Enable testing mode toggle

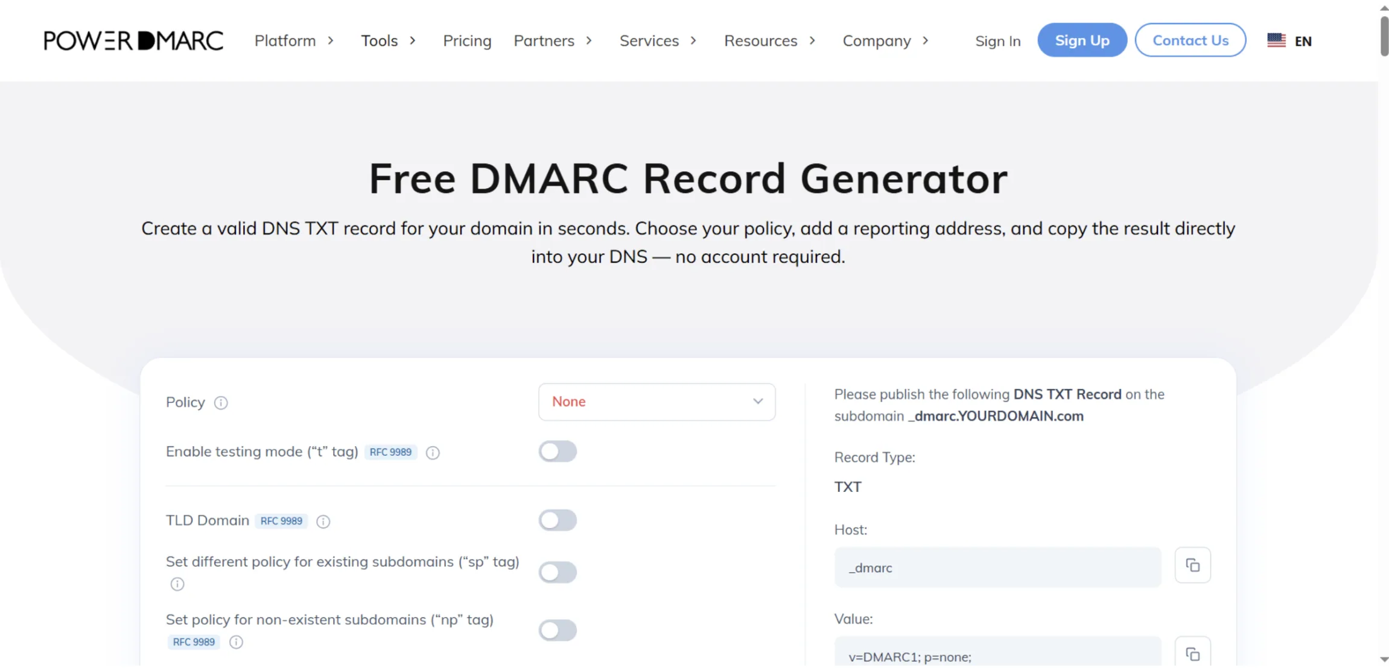tap(558, 452)
